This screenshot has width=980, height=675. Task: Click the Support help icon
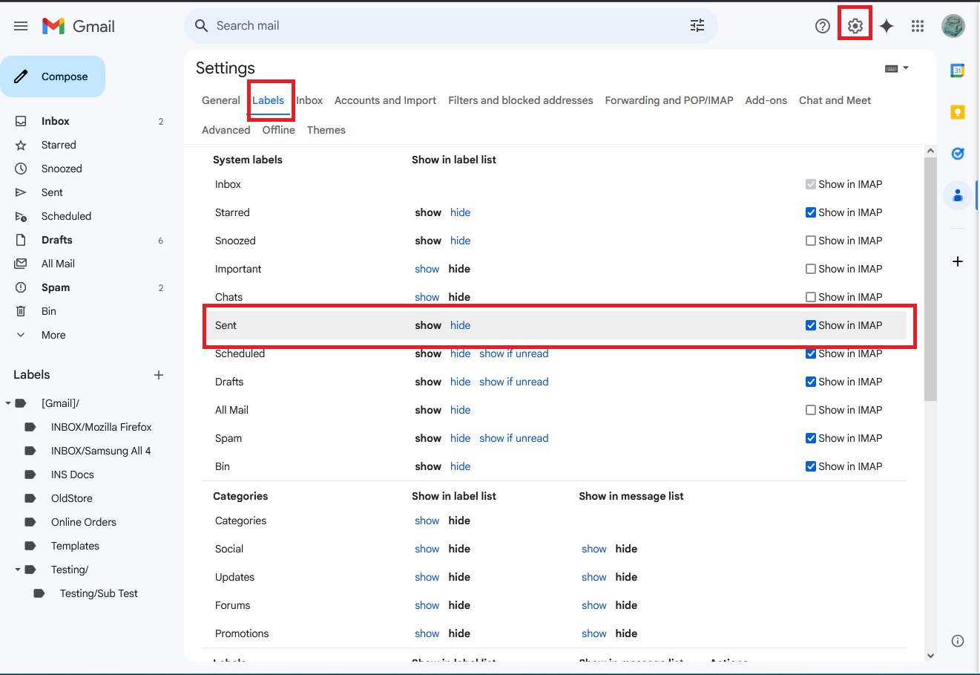pyautogui.click(x=822, y=26)
